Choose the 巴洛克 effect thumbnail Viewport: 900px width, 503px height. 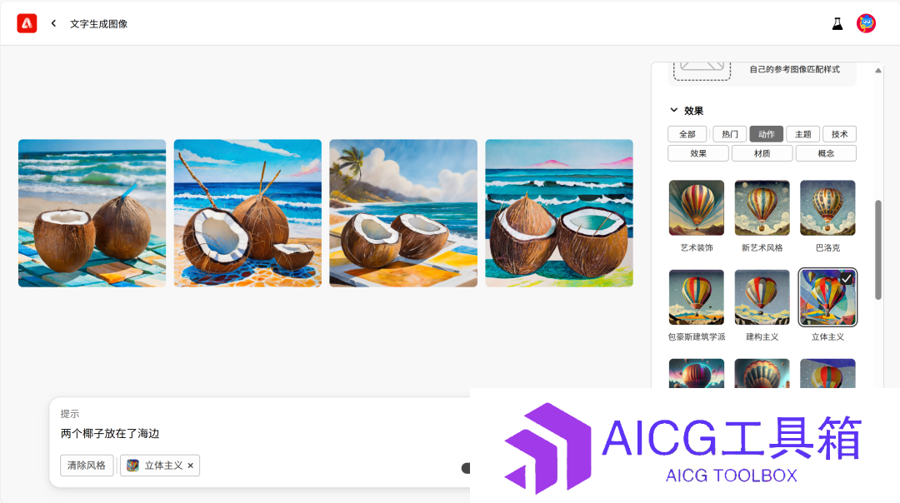[x=827, y=207]
